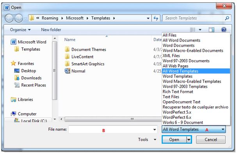Choose Word Macro-Enabled Documents type
This screenshot has width=237, height=155.
pos(196,50)
